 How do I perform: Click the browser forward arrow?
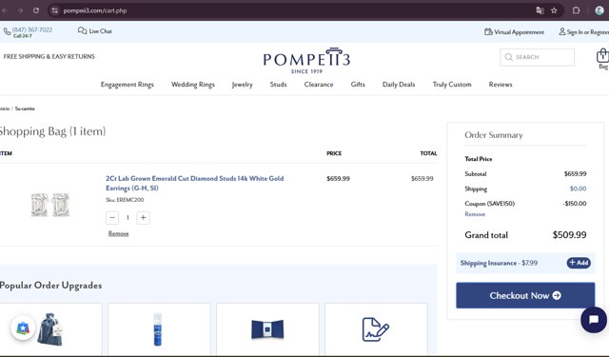coord(20,10)
